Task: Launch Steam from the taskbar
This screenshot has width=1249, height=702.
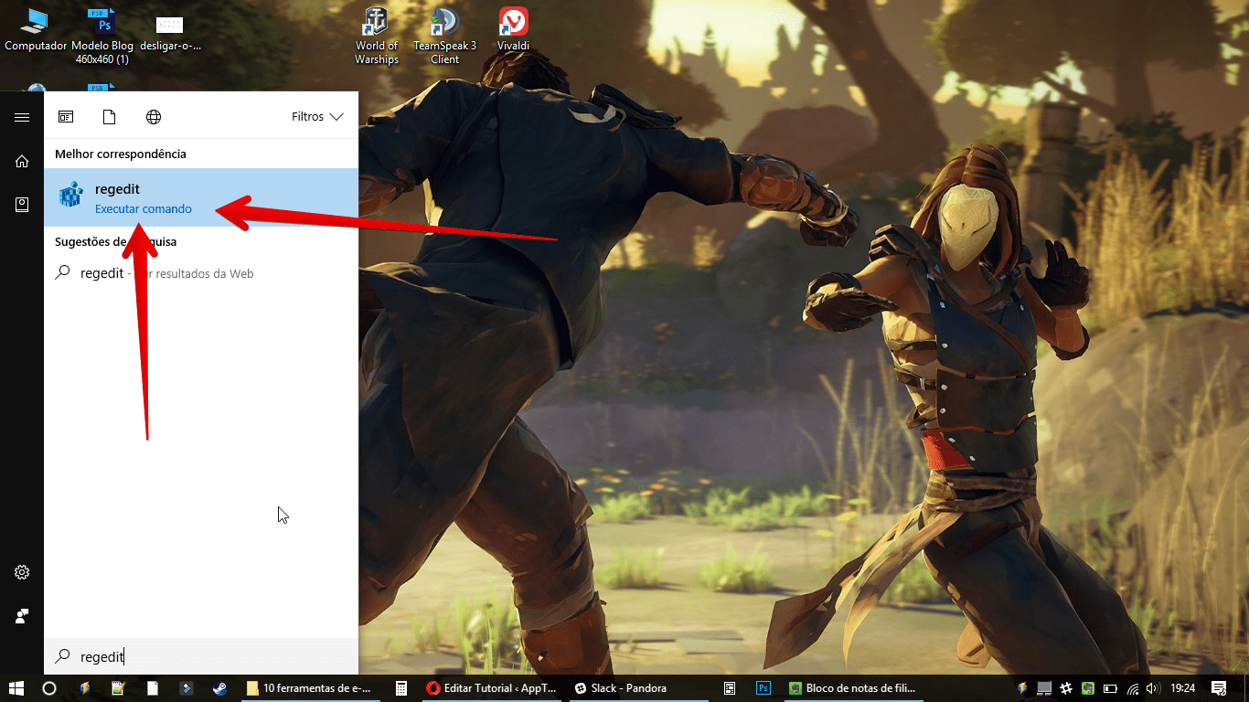Action: pyautogui.click(x=220, y=688)
